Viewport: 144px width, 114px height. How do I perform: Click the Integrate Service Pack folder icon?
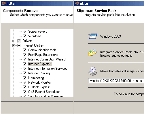tap(93, 53)
